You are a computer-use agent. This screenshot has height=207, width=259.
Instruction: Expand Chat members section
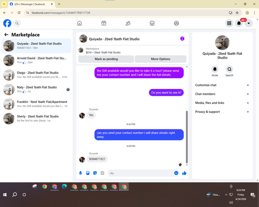coord(222,94)
